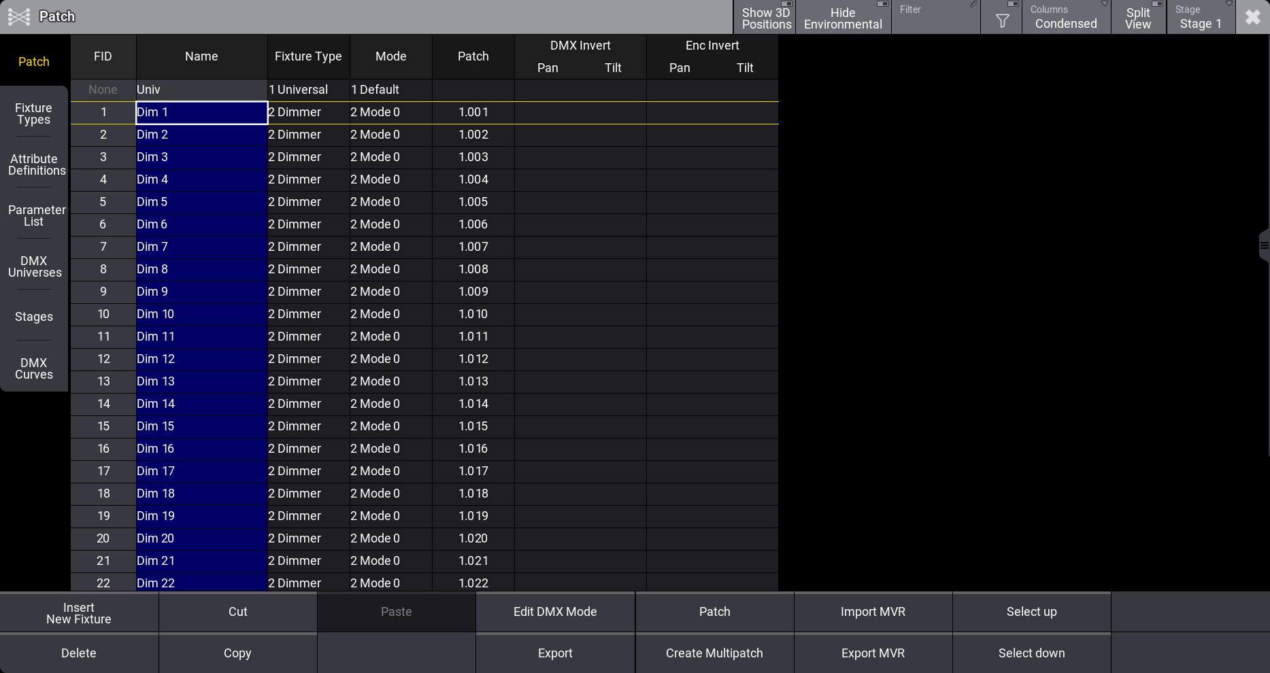
Task: Open the DMX Universes tab
Action: point(34,266)
